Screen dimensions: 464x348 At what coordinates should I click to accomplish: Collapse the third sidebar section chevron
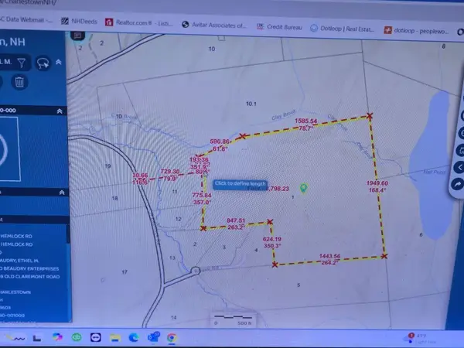[x=60, y=193]
